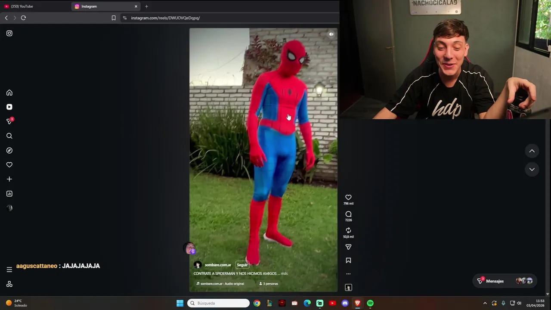
Task: Follow sombare.com.ar with the Seguir button
Action: [242, 265]
